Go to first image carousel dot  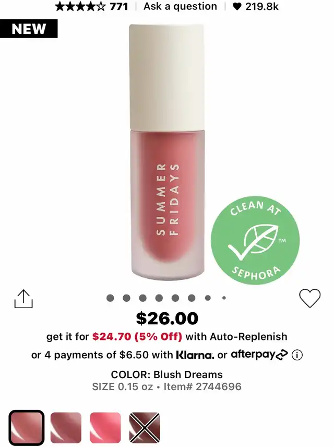pos(110,298)
